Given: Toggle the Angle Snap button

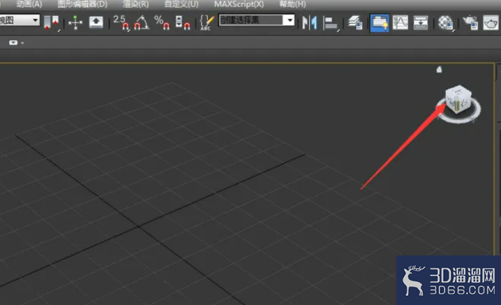Looking at the screenshot, I should (141, 23).
